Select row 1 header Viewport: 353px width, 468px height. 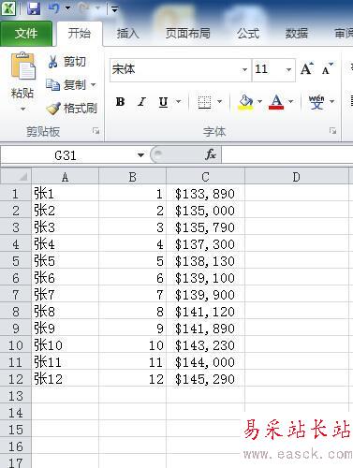(x=16, y=194)
